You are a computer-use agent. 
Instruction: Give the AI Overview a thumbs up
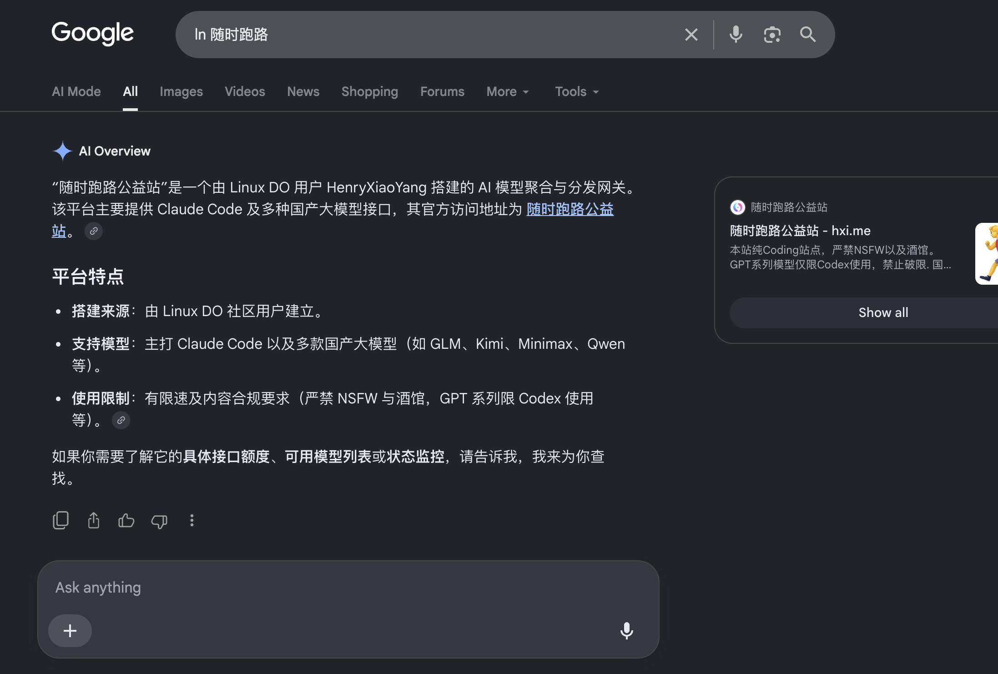[x=126, y=520]
